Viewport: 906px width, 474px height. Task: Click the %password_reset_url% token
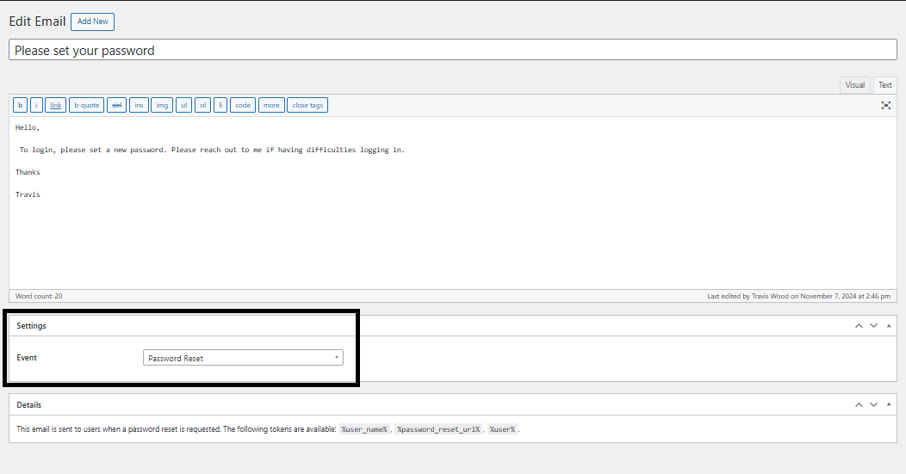(438, 429)
